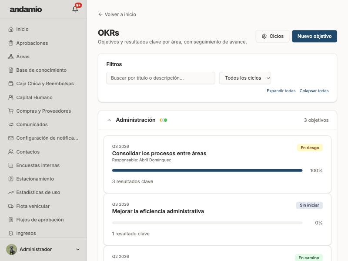
Task: Click the Administración status dots indicator
Action: click(x=164, y=120)
